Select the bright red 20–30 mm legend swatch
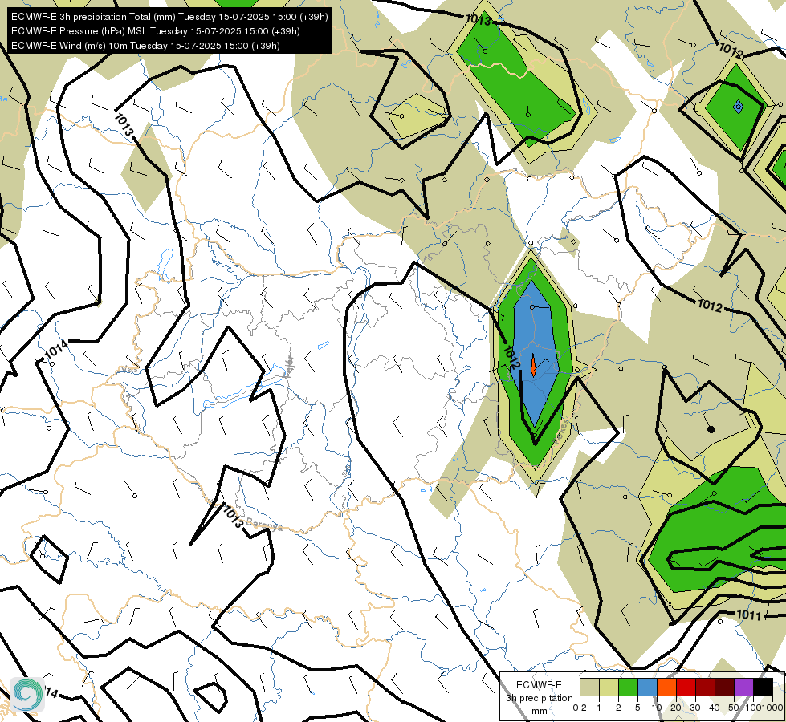The image size is (786, 722). pyautogui.click(x=686, y=687)
